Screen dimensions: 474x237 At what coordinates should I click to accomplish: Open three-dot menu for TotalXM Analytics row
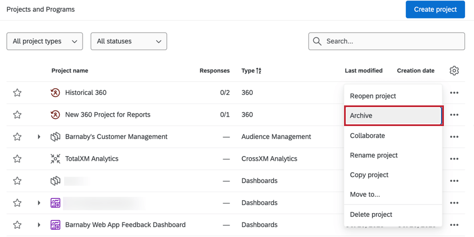pyautogui.click(x=454, y=159)
